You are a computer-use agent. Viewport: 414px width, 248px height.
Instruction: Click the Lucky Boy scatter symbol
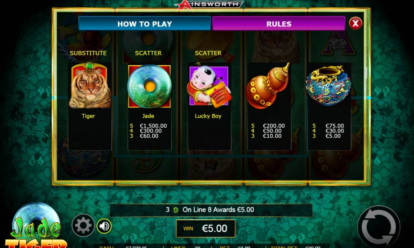[x=209, y=85]
